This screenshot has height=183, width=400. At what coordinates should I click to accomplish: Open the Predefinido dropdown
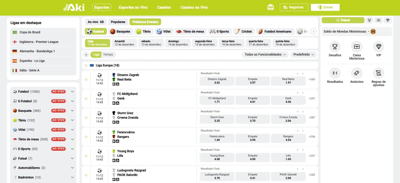(303, 55)
